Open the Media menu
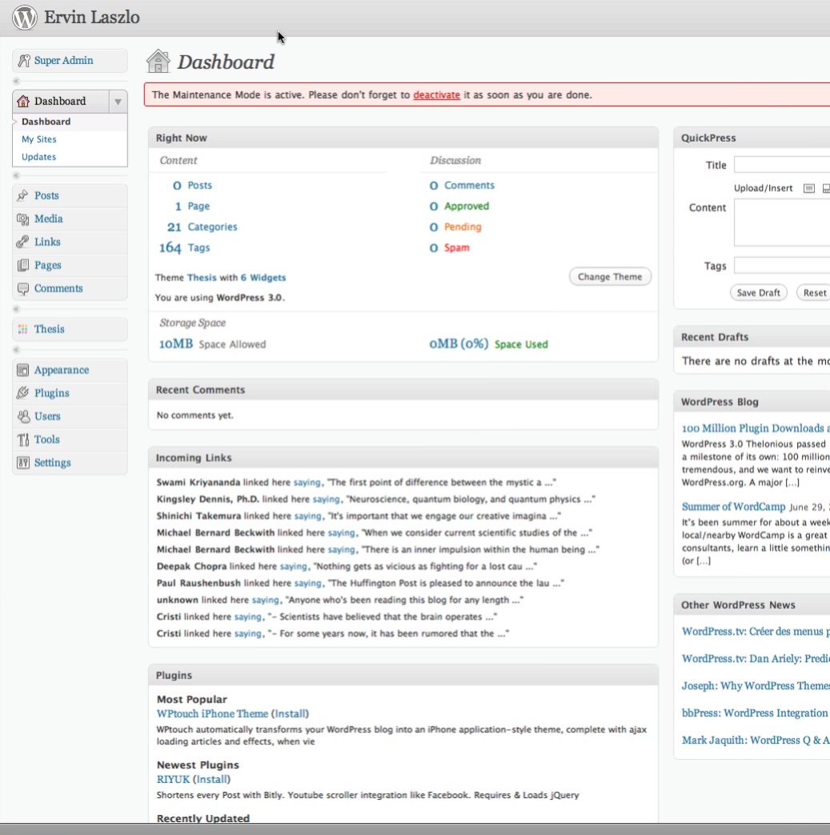 click(49, 219)
